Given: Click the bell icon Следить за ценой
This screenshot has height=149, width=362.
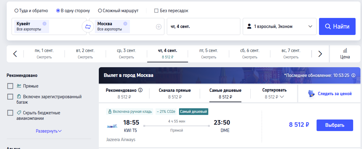Looking at the screenshot, I should (x=312, y=93).
